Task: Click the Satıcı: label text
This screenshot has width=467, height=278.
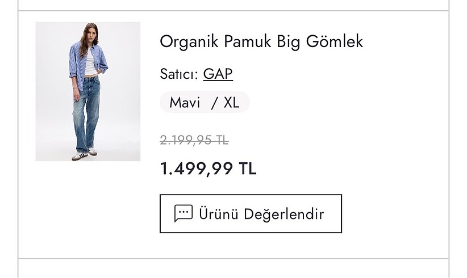Action: (x=179, y=74)
